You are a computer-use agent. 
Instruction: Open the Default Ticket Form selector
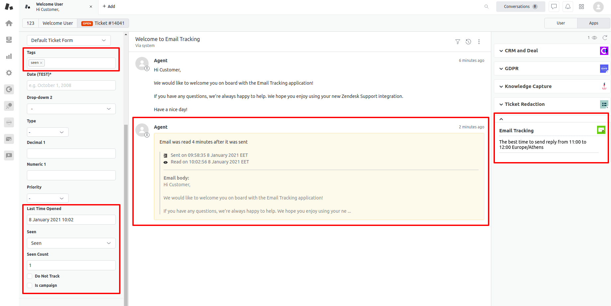(x=68, y=40)
